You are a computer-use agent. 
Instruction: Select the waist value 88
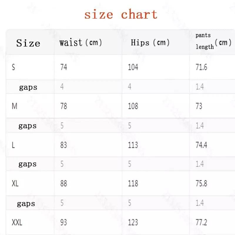tap(63, 184)
